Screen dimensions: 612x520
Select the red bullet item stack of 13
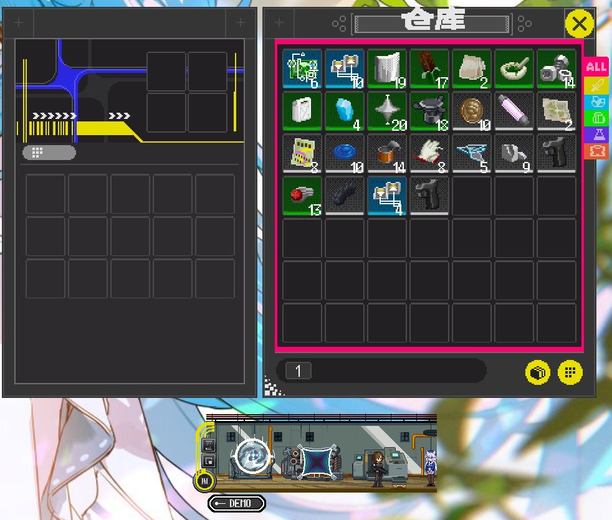(x=302, y=196)
